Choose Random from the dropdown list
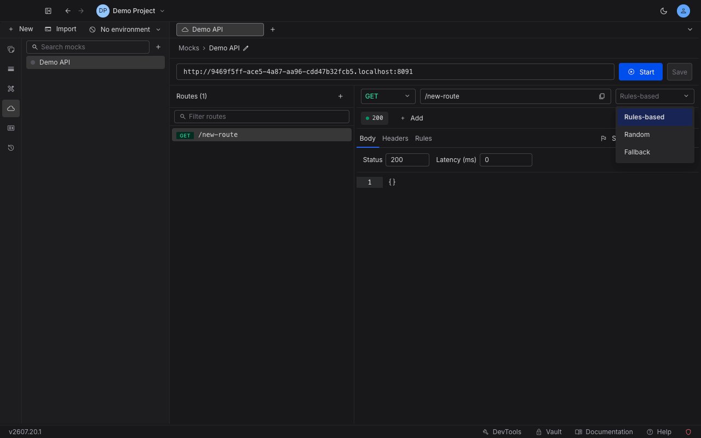This screenshot has width=701, height=438. [655, 135]
